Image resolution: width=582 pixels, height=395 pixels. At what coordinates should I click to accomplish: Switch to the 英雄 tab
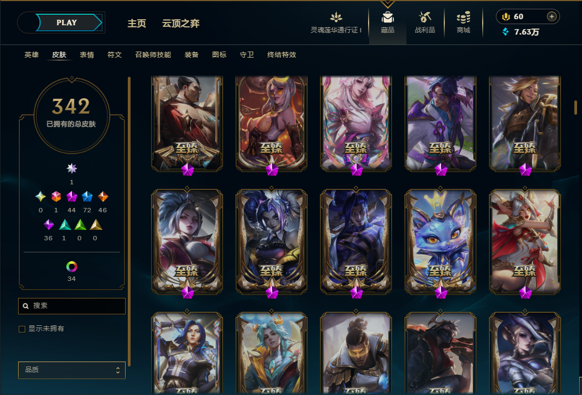(32, 54)
